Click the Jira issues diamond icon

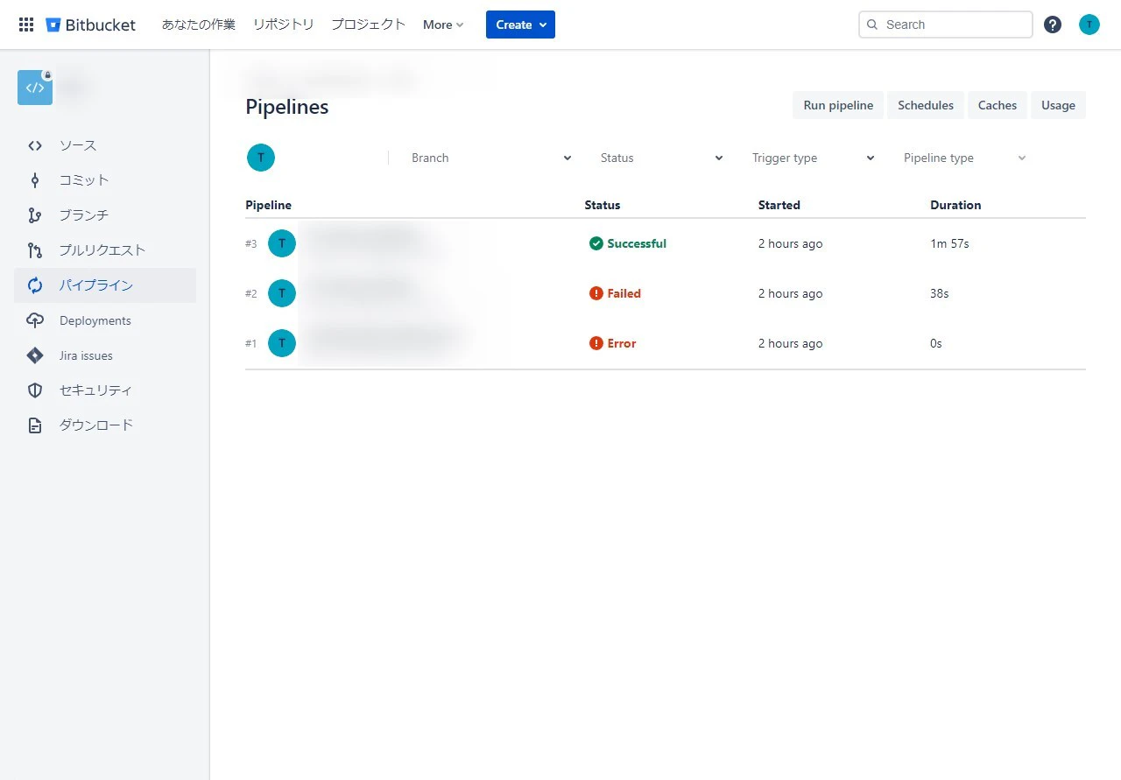coord(35,355)
